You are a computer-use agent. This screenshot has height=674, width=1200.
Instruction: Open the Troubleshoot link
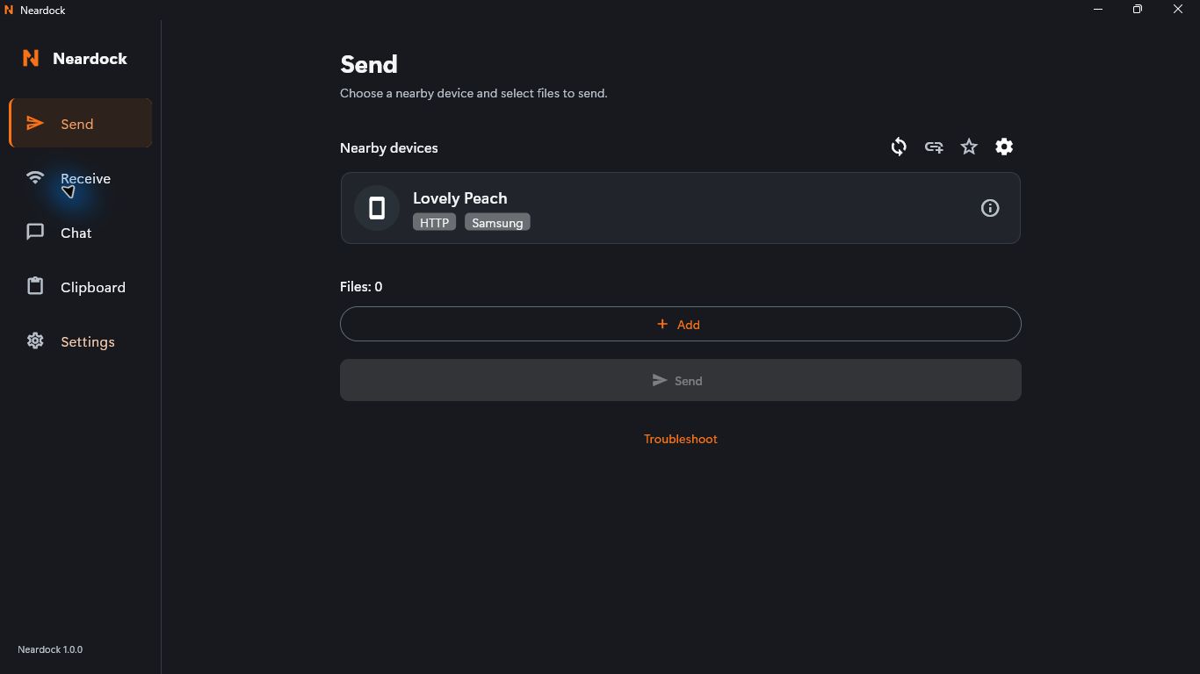tap(681, 439)
